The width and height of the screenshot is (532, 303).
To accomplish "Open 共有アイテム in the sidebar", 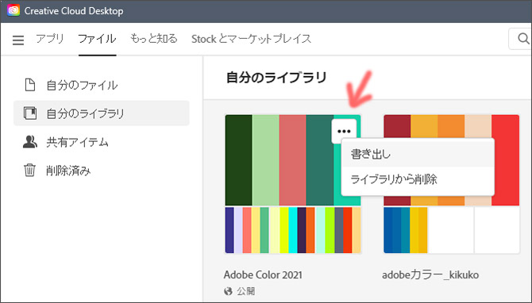I will pyautogui.click(x=102, y=142).
